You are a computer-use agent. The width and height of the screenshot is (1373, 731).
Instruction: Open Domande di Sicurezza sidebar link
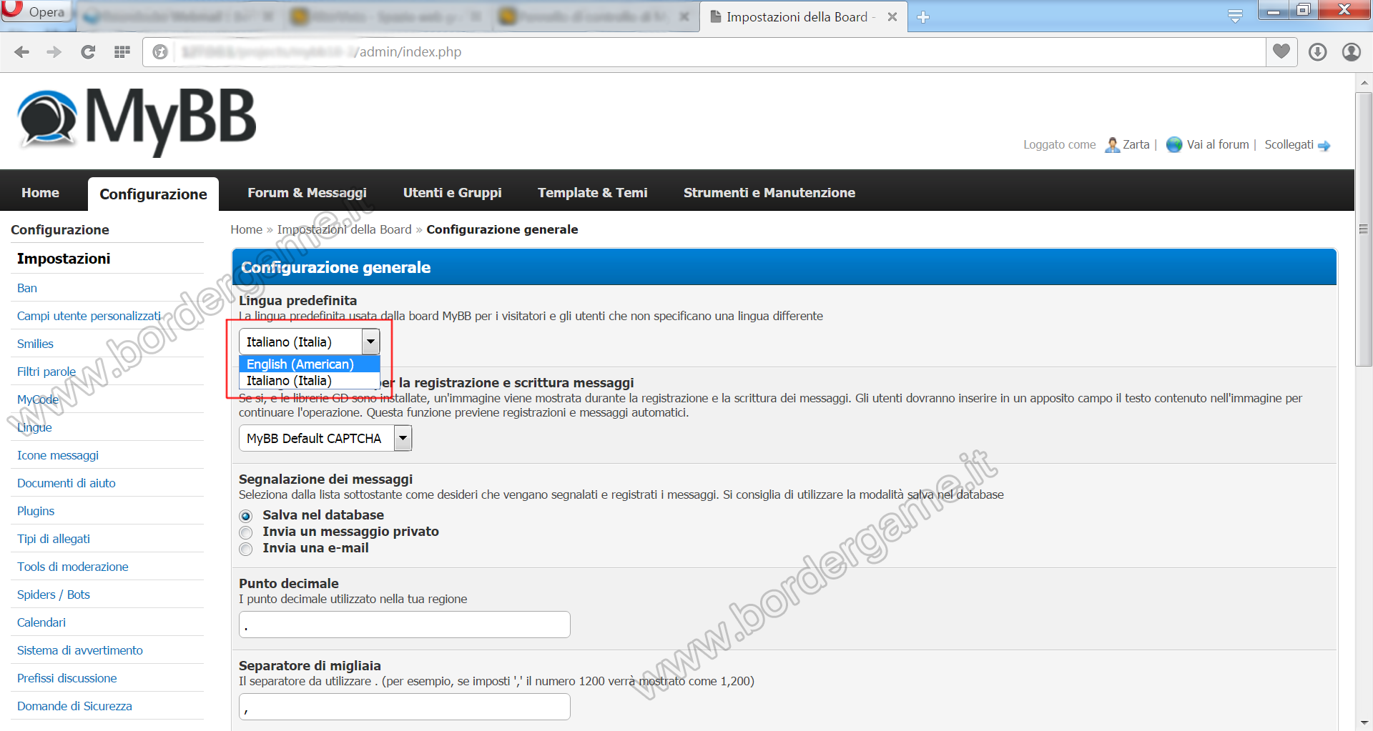74,706
